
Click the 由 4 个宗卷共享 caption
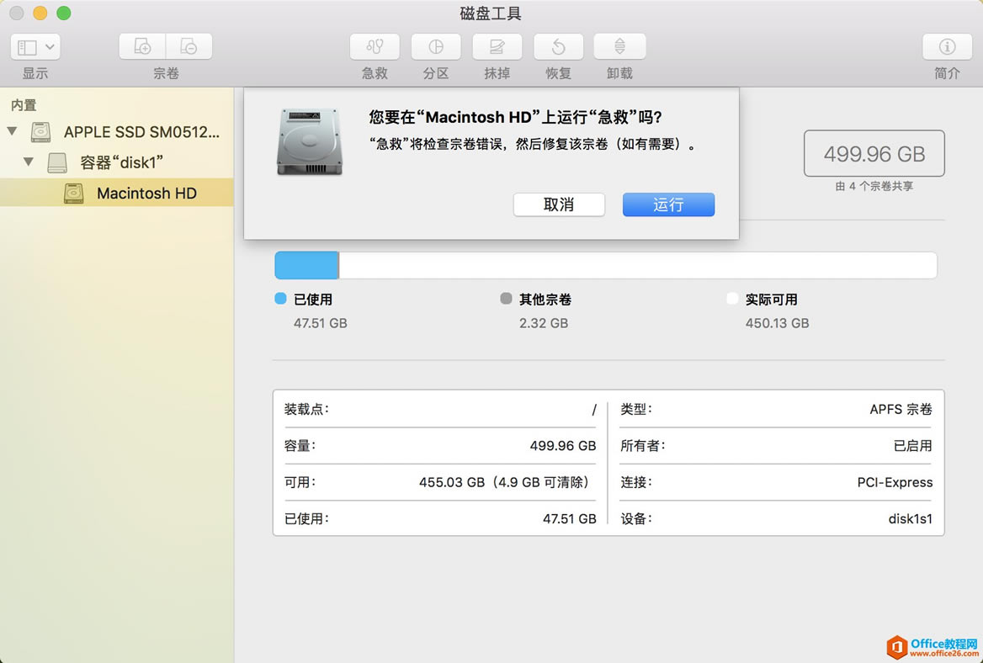[874, 186]
